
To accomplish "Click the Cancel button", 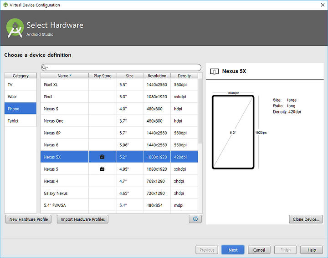I will coord(259,250).
